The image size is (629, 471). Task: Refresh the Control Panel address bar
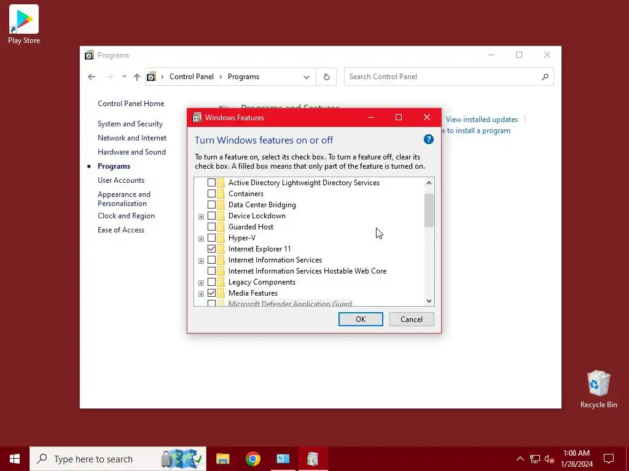click(x=327, y=77)
